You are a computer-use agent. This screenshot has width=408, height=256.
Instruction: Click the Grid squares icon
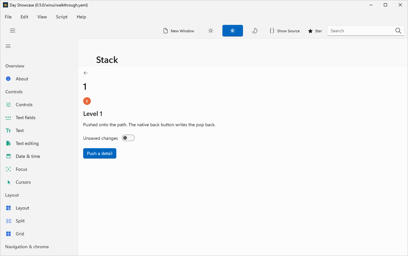[8, 234]
